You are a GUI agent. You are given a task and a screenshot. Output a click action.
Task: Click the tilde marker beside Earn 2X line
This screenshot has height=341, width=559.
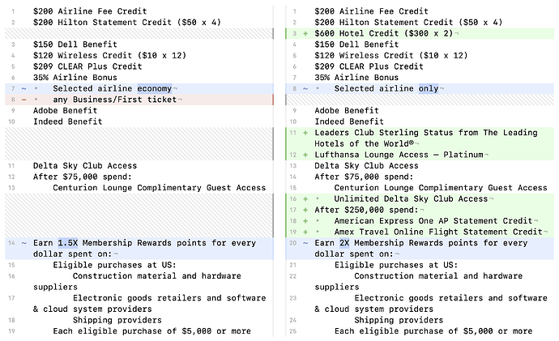tap(305, 242)
